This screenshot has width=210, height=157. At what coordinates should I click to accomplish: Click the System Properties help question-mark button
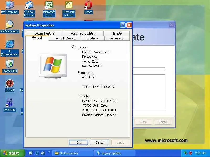123,25
